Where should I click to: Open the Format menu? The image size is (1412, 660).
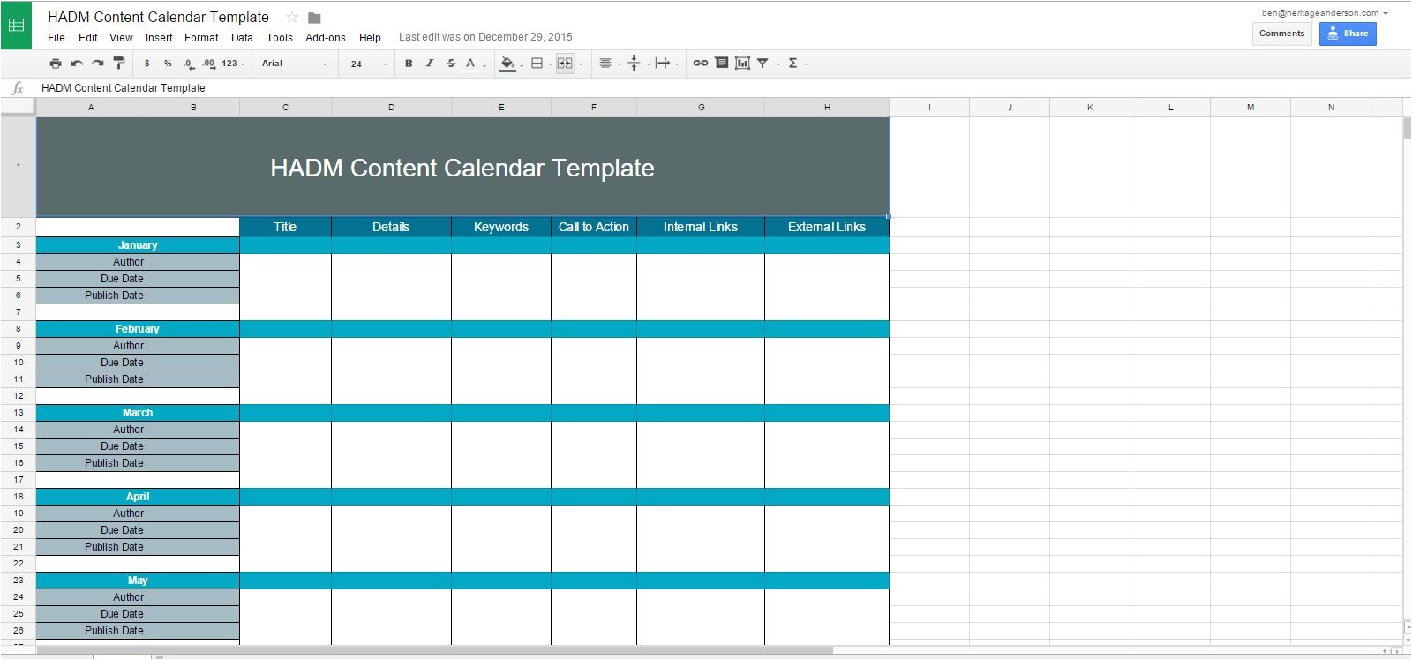(201, 38)
